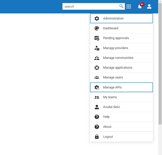Click the search magnifier icon

point(121,6)
